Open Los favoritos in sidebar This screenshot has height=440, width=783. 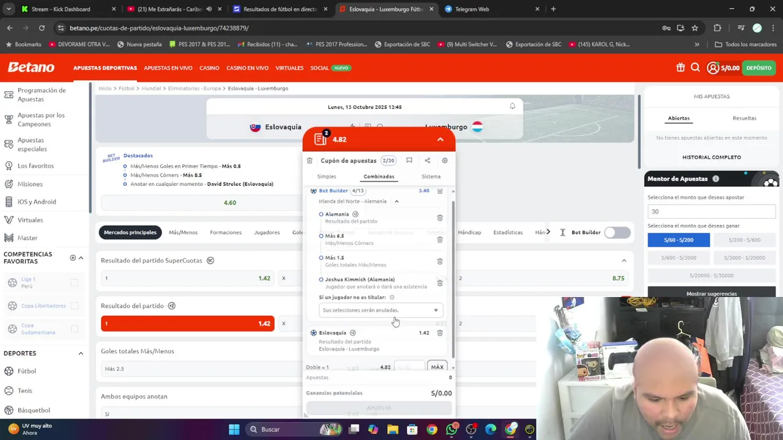35,166
